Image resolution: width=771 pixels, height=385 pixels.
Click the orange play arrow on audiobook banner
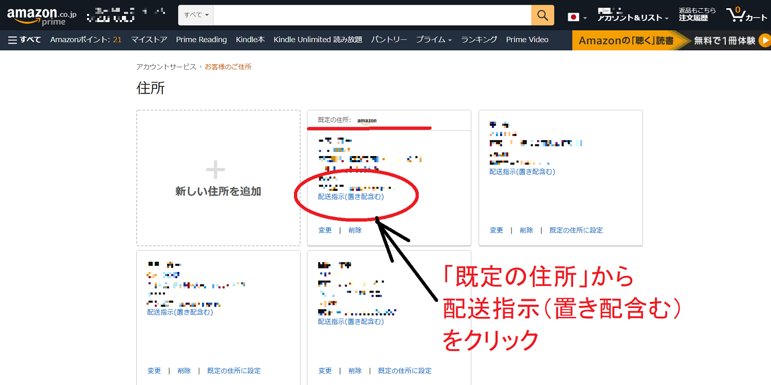coord(764,41)
